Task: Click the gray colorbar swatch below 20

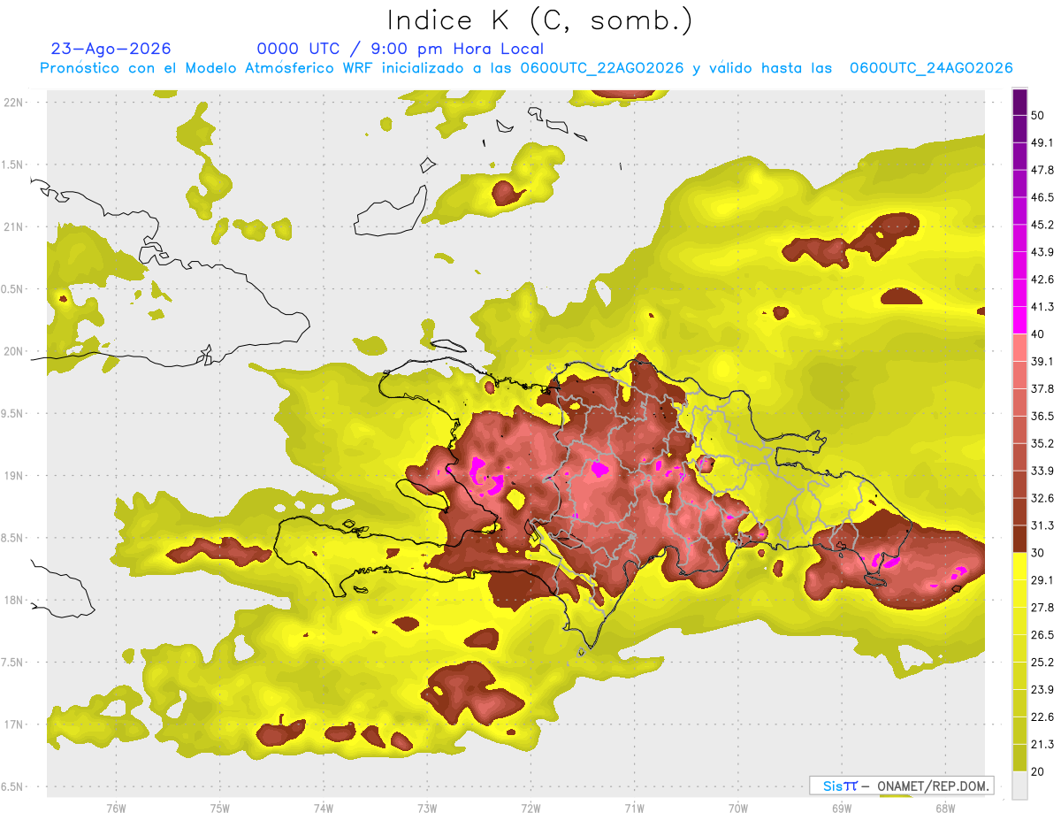Action: 1019,785
